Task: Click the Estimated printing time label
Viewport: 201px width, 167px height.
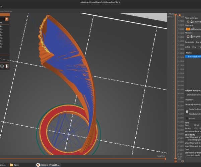Action: coord(193,153)
